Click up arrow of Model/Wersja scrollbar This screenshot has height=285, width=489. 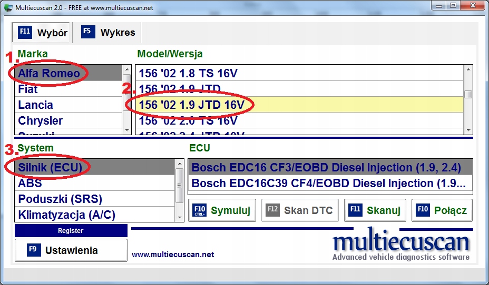tap(468, 69)
